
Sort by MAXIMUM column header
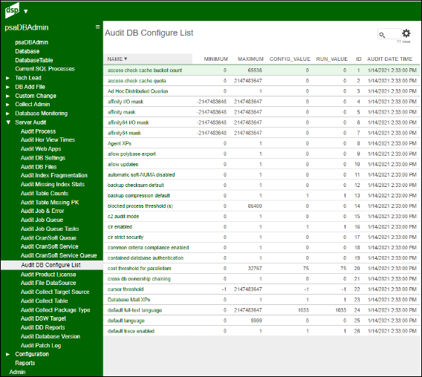[250, 59]
